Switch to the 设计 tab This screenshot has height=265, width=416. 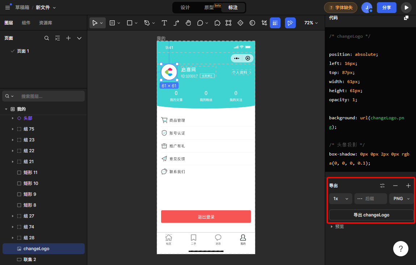[185, 8]
